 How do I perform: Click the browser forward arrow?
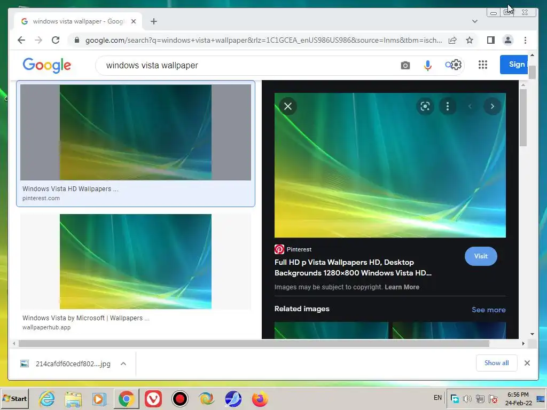point(38,40)
